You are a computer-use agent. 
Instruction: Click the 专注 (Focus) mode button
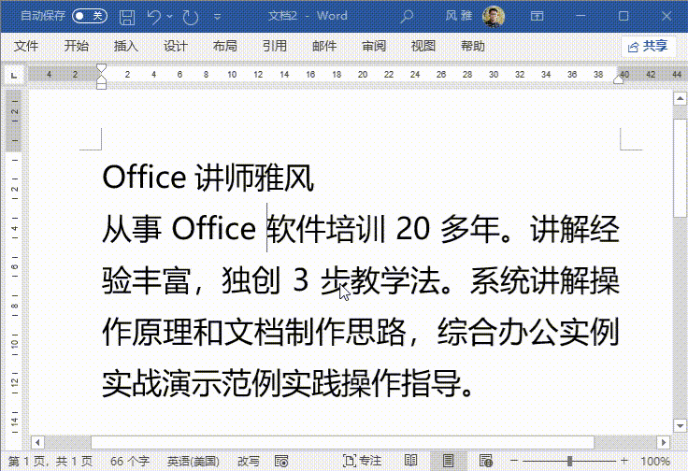tap(362, 461)
